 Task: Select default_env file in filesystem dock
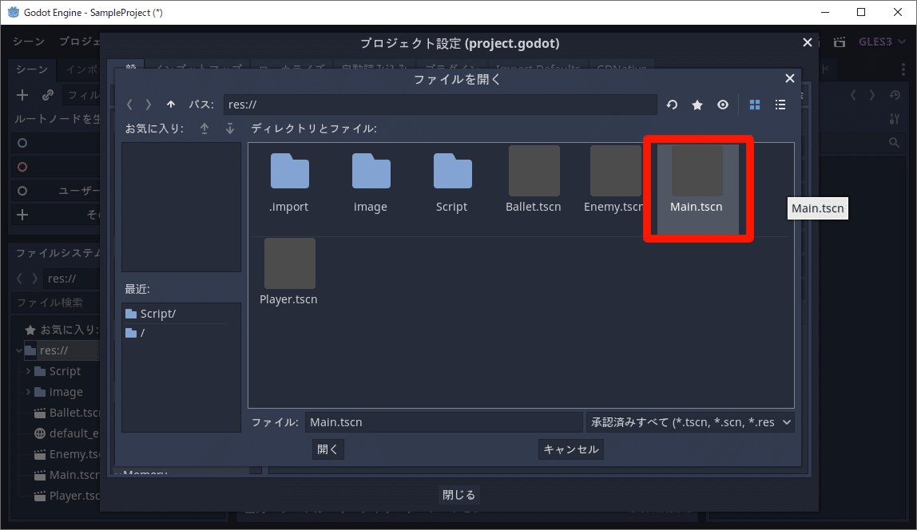click(x=66, y=433)
